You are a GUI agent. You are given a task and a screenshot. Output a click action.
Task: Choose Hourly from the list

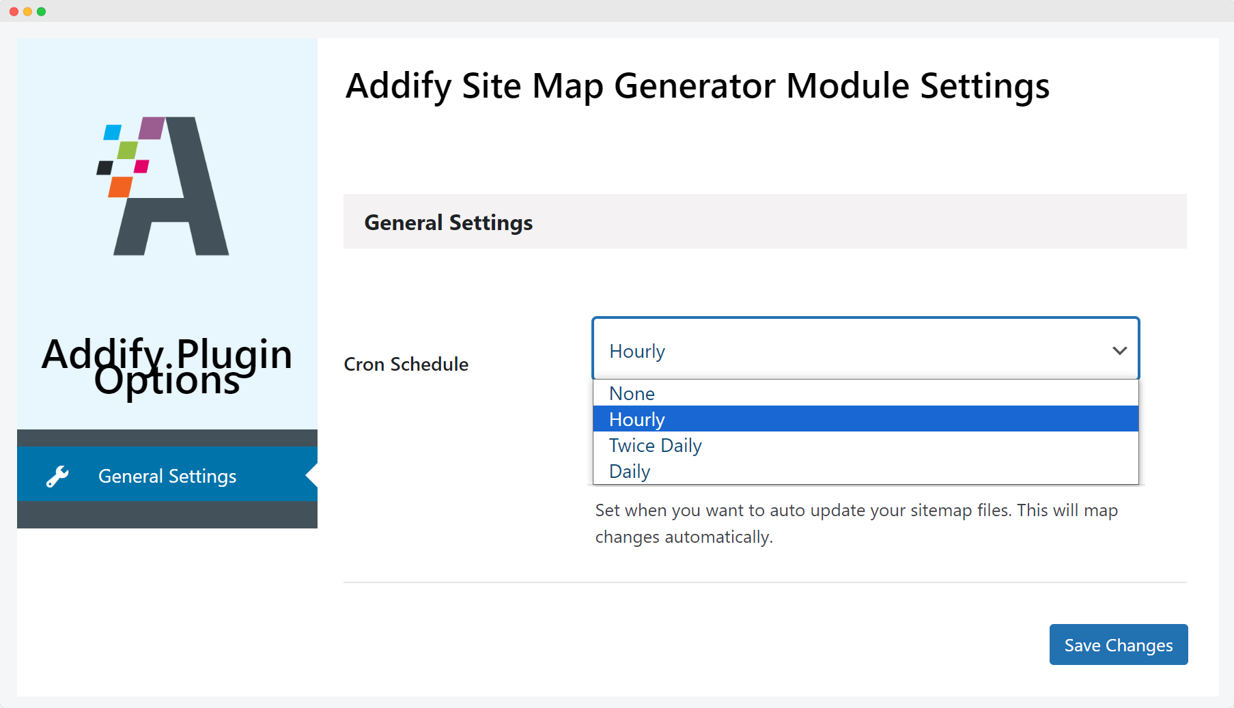point(865,419)
